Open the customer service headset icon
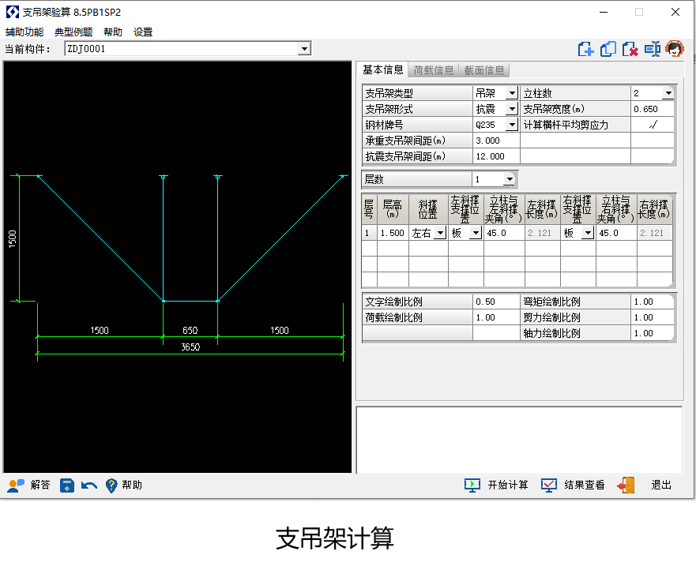This screenshot has width=696, height=581. (674, 49)
